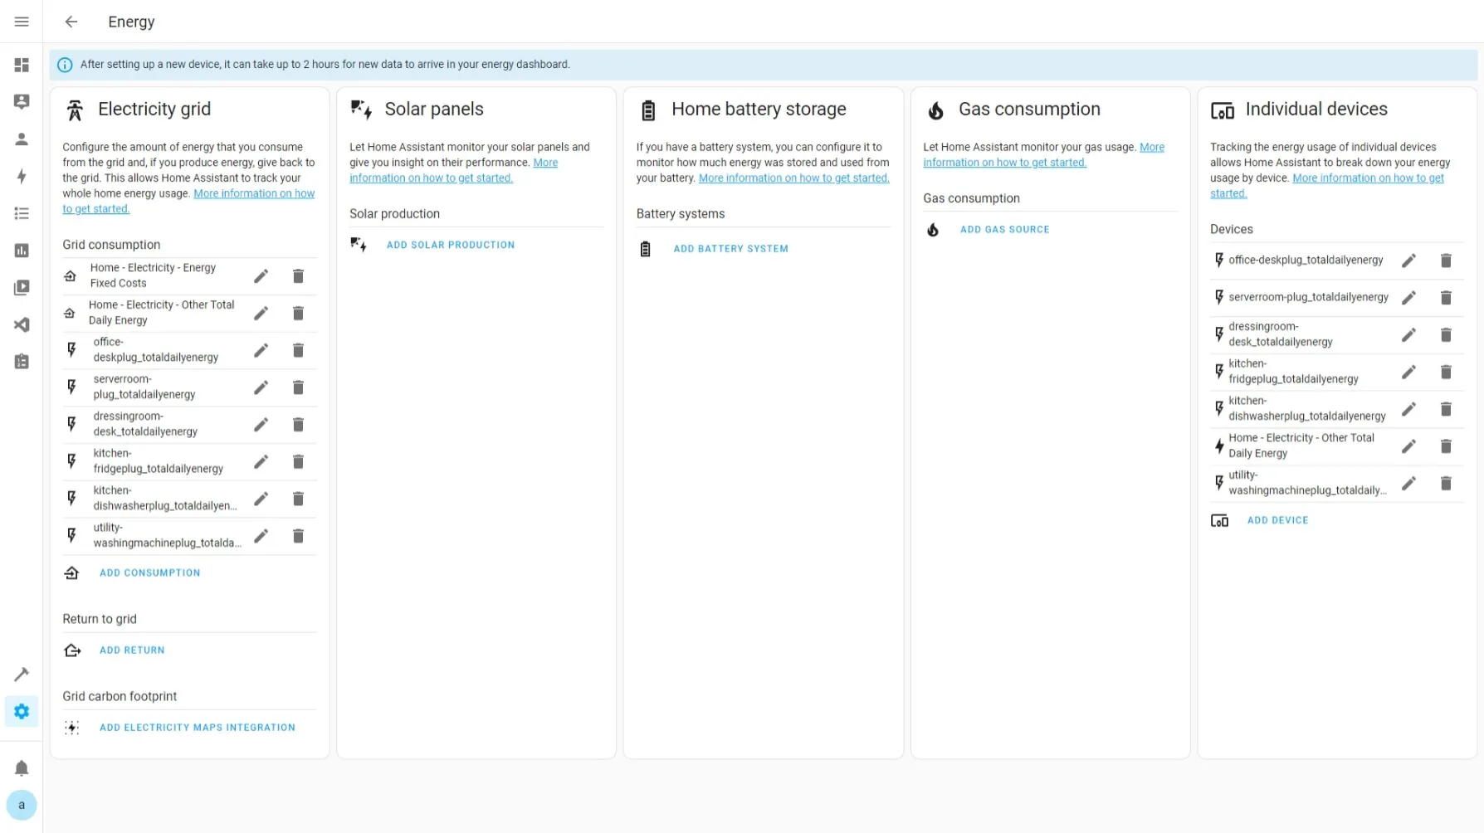Open the Media library sidebar icon
The width and height of the screenshot is (1484, 833).
22,287
